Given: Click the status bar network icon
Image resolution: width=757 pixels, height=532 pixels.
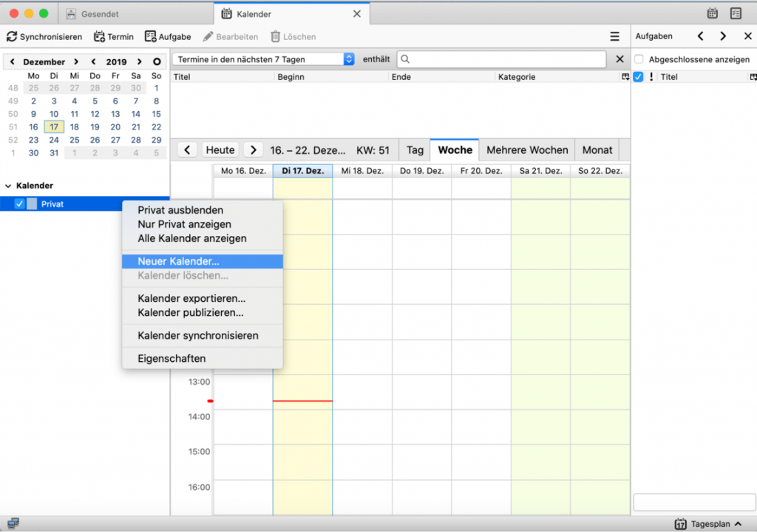Looking at the screenshot, I should click(13, 524).
